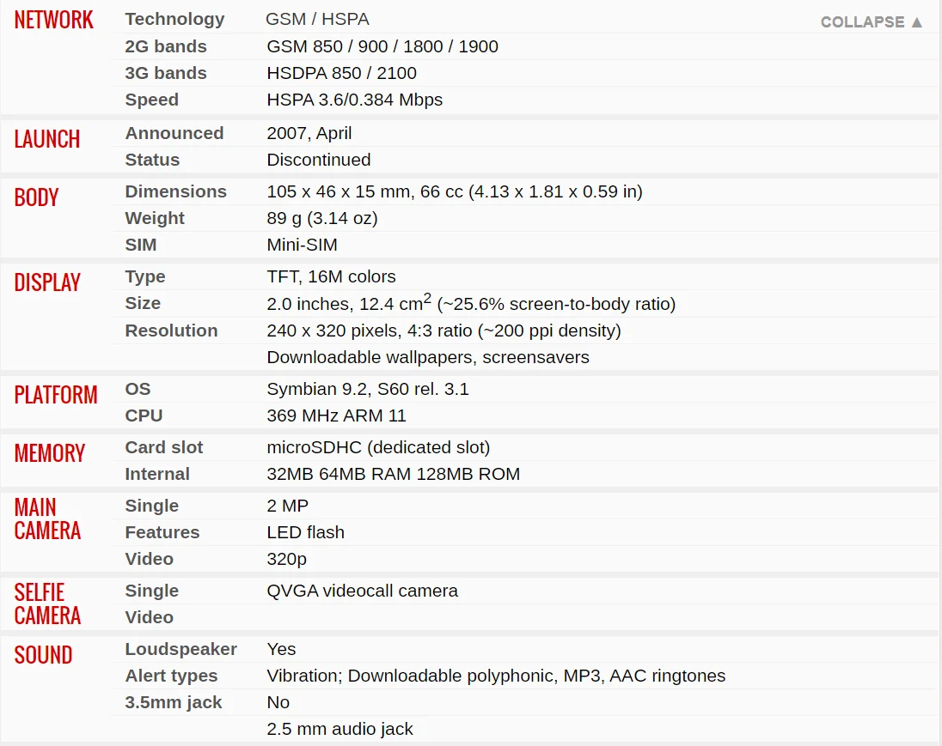942x746 pixels.
Task: Click the 3.5mm jack label
Action: pos(174,702)
